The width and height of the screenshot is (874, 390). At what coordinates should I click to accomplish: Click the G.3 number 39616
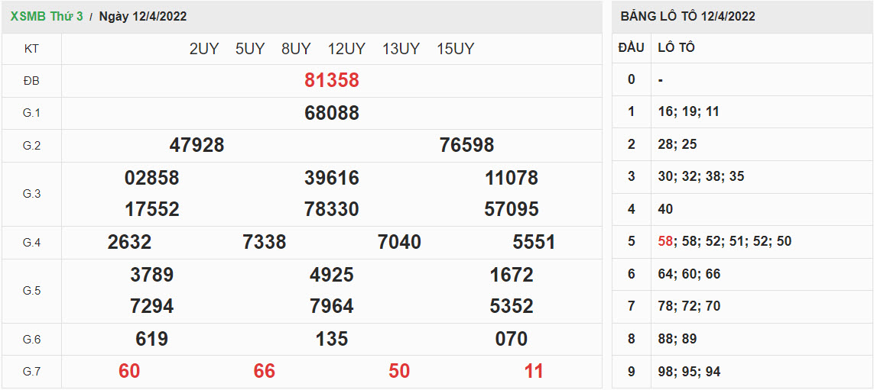[x=331, y=178]
